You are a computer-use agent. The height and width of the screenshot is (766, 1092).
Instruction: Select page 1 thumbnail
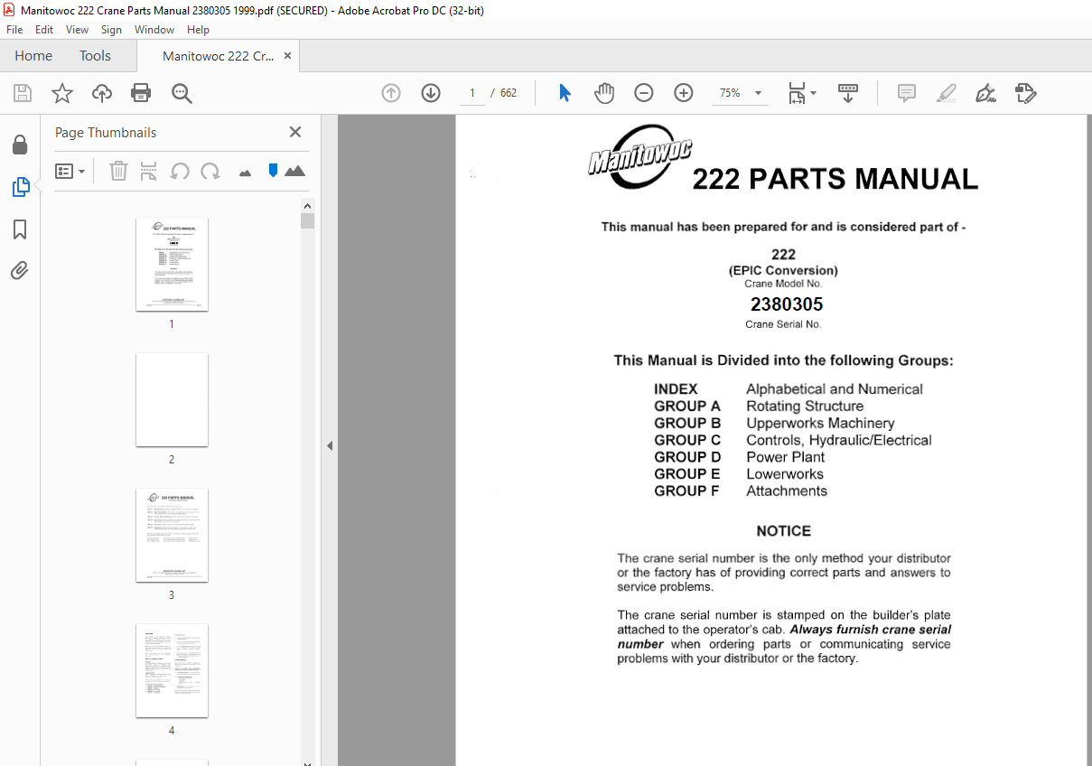[172, 265]
